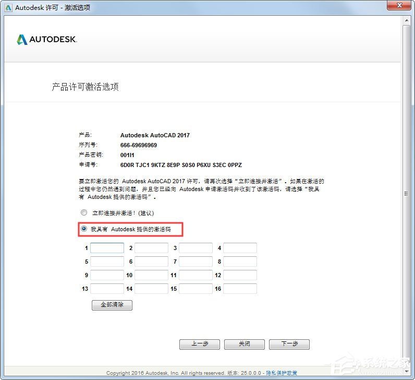Select the connect now and activate option
Image resolution: width=415 pixels, height=380 pixels.
(x=84, y=213)
